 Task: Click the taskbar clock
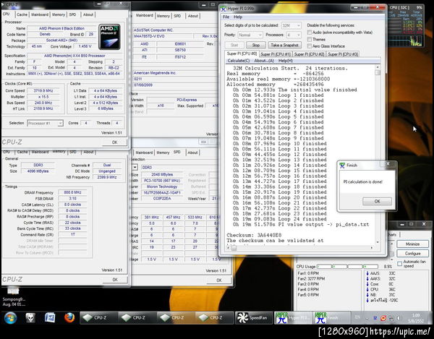pos(416,318)
